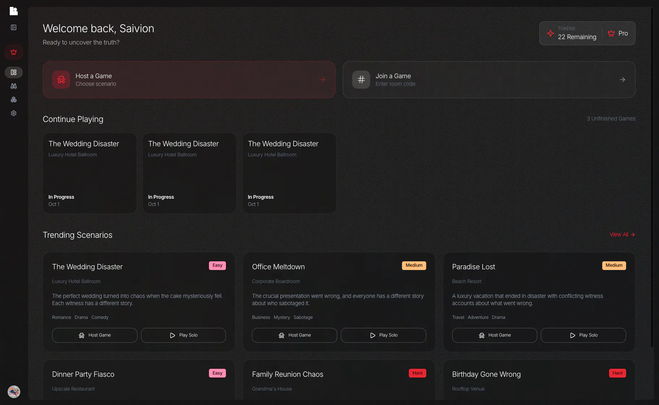
Task: Click the Hard badge on Birthday Gone Wrong
Action: (x=617, y=373)
